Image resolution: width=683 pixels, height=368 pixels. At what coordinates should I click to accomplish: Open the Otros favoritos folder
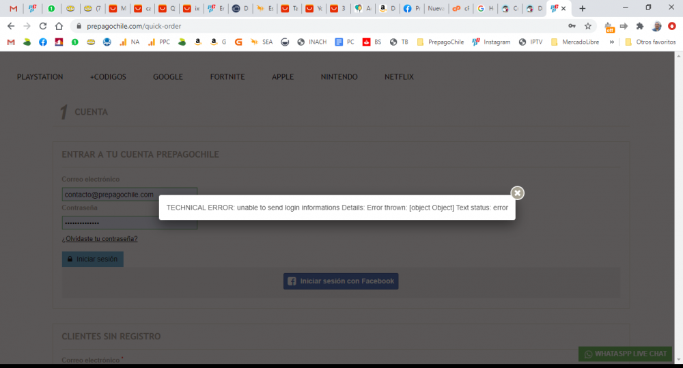(x=650, y=42)
